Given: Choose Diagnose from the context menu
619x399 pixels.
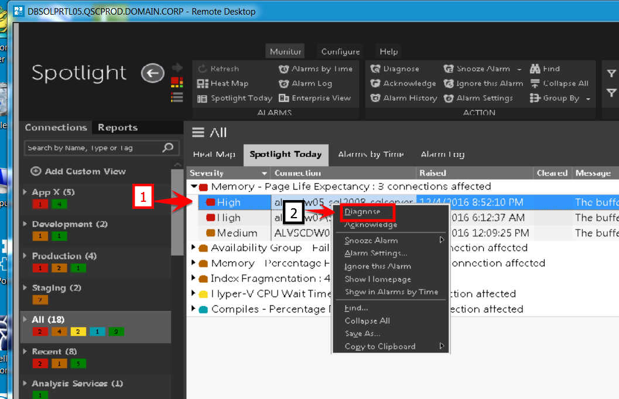Looking at the screenshot, I should [x=362, y=212].
